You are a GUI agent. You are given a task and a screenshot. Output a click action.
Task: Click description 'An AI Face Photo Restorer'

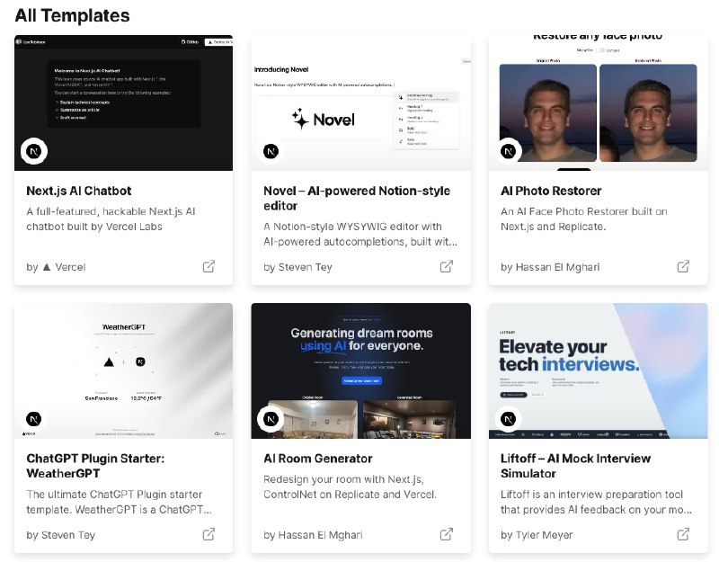(x=583, y=219)
